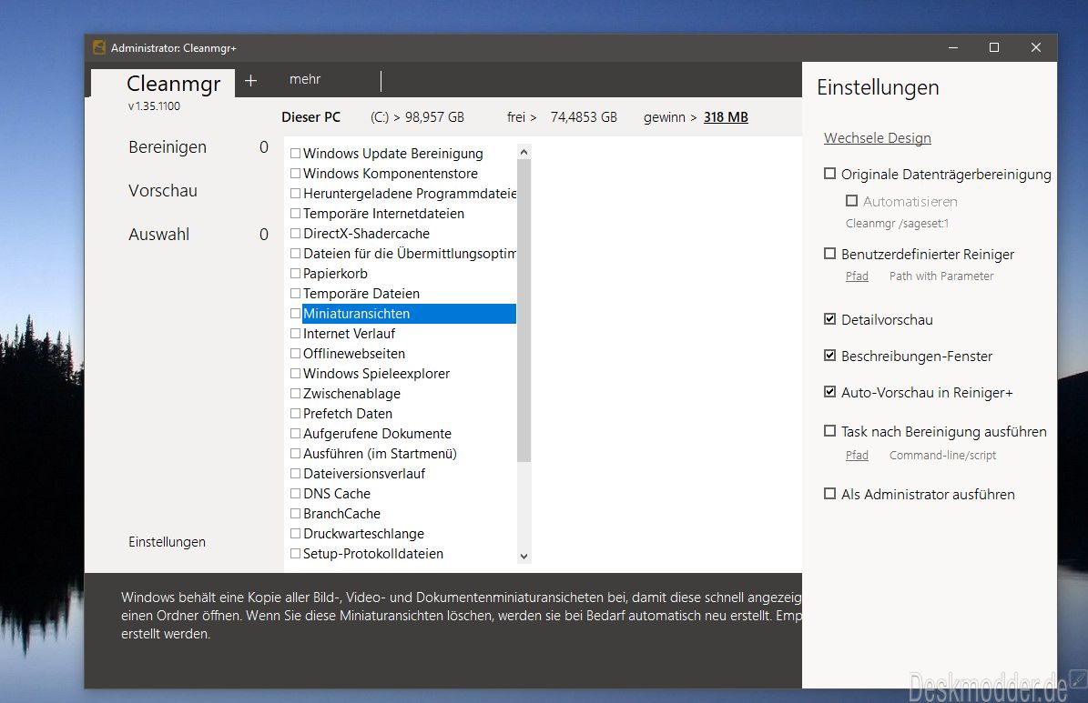This screenshot has width=1088, height=703.
Task: Click the plus icon next to Cleanmgr tab
Action: [x=251, y=80]
